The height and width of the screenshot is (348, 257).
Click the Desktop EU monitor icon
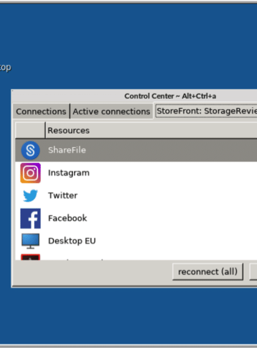[x=31, y=241]
